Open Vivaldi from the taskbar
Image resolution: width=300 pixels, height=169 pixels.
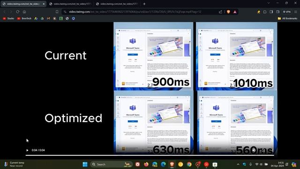pos(137,164)
